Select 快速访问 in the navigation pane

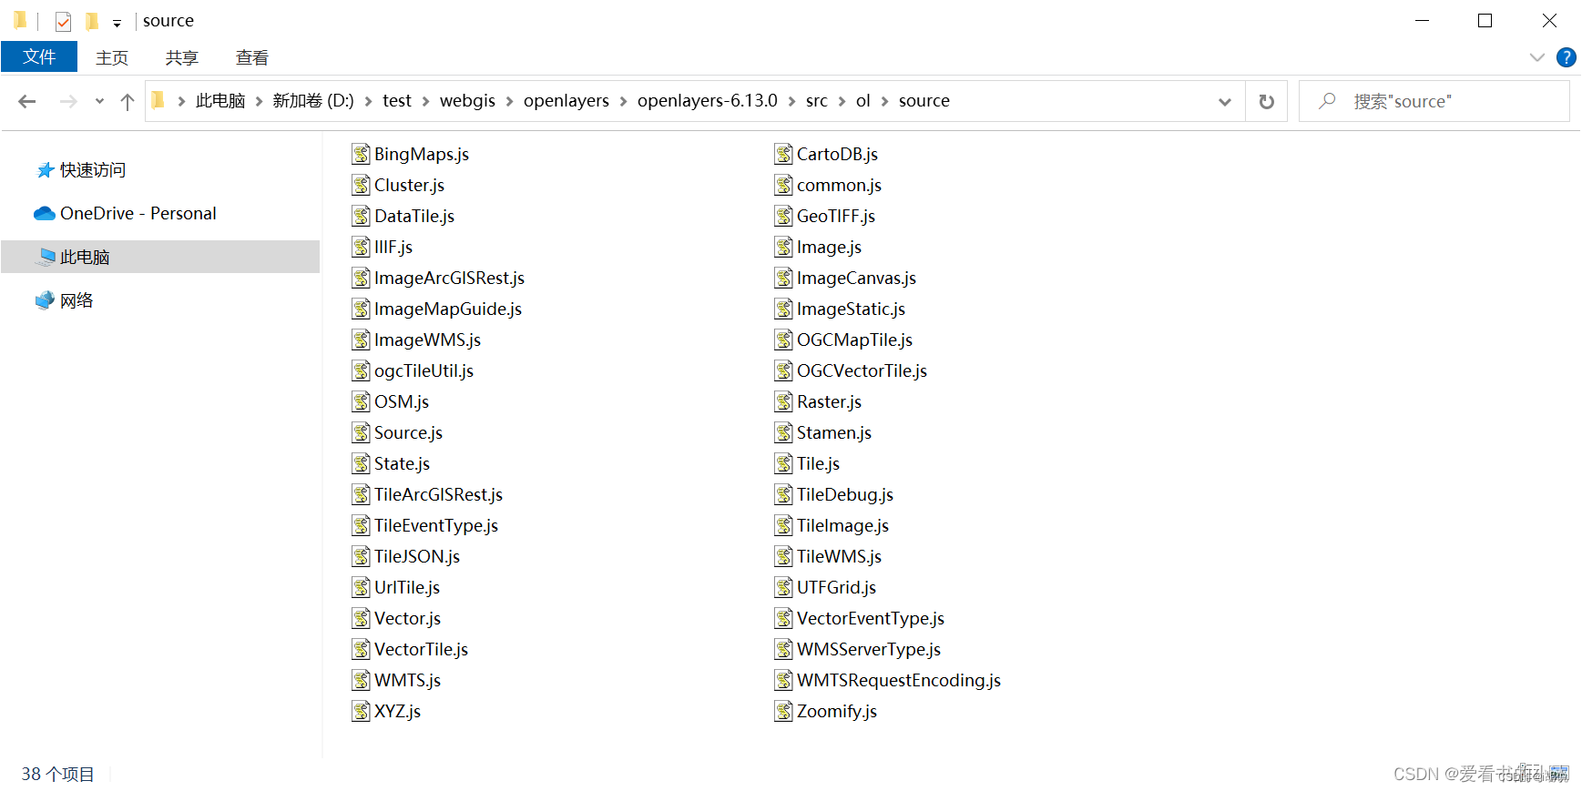(93, 170)
